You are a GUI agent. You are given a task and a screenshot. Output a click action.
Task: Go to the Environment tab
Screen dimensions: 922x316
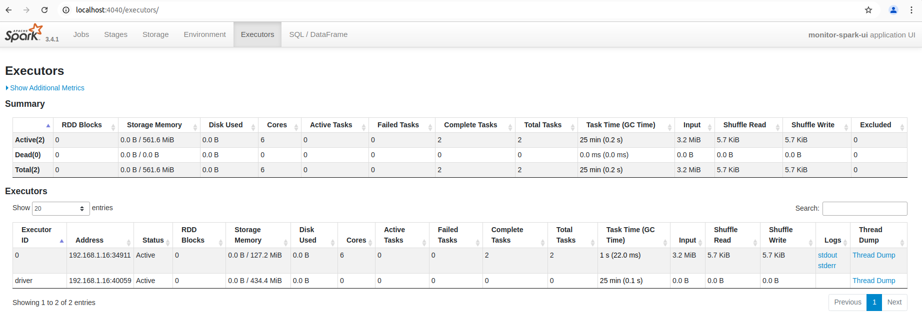pos(204,34)
